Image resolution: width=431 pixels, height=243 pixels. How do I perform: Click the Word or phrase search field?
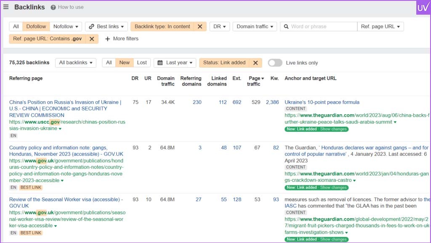click(x=319, y=26)
